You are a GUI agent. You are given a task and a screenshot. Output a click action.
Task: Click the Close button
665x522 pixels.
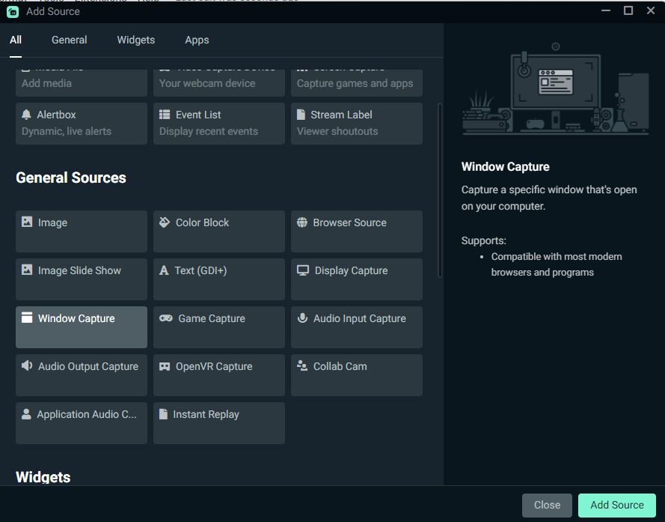[547, 505]
